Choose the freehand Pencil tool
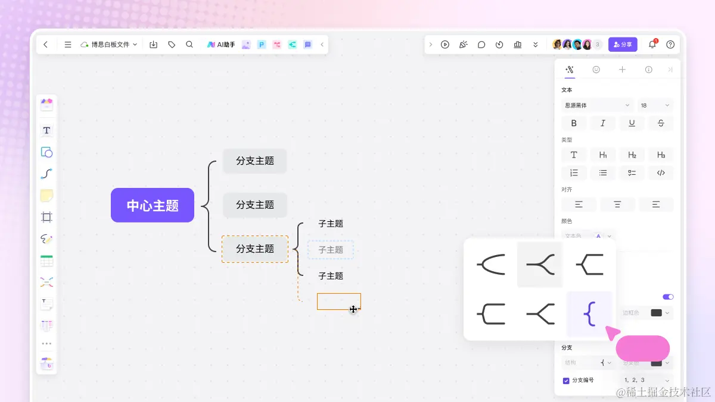This screenshot has width=715, height=402. [x=46, y=239]
